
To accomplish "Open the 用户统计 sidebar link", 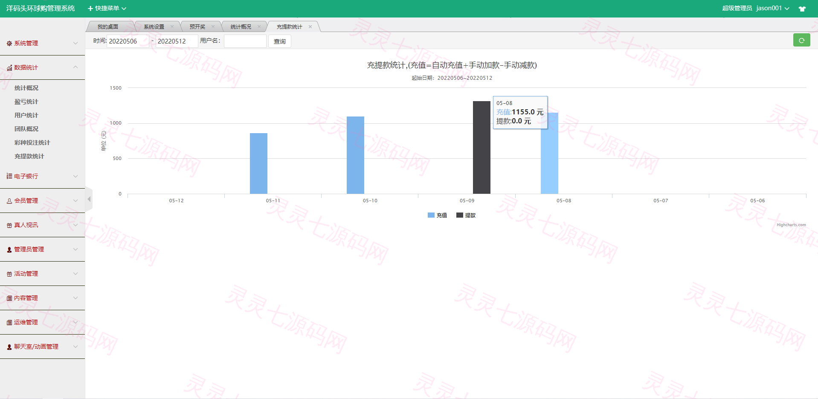I will (26, 115).
